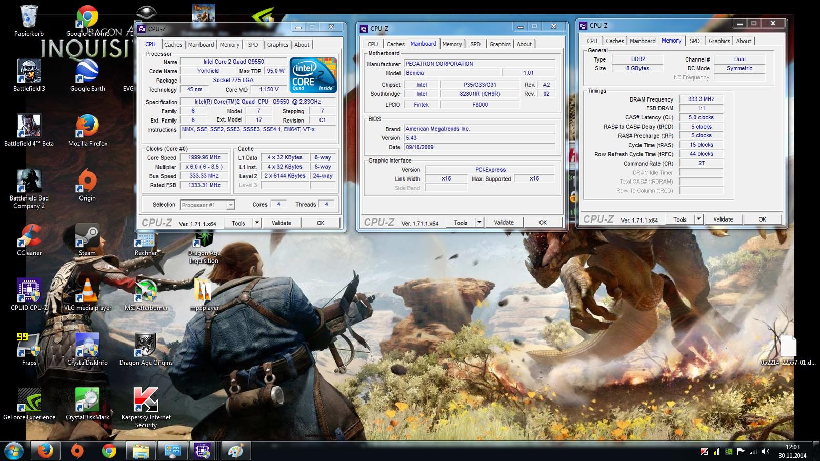This screenshot has width=820, height=461.
Task: Launch Dragon Age Inquisition shortcut
Action: coord(204,248)
